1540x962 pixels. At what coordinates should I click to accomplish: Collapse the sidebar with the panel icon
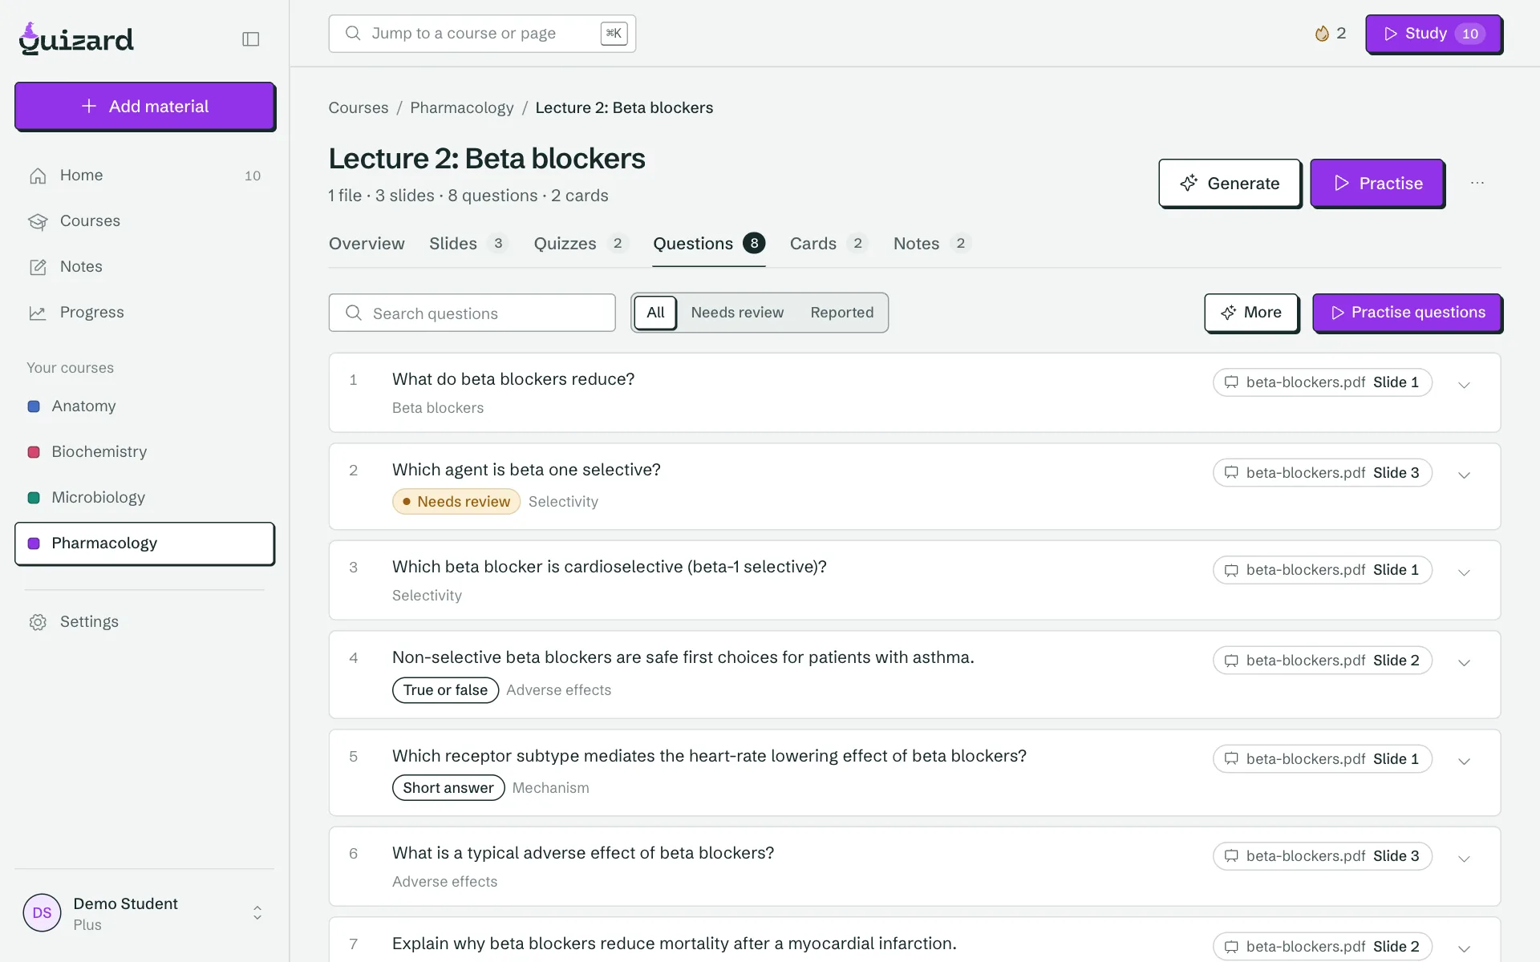tap(251, 39)
